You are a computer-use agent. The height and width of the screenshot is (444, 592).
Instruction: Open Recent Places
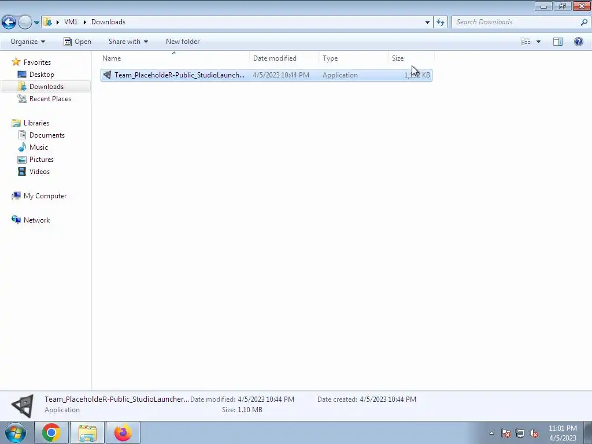(x=50, y=98)
